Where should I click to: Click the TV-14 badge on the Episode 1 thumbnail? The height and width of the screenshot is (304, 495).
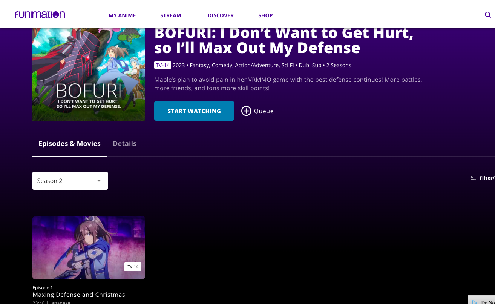point(133,267)
